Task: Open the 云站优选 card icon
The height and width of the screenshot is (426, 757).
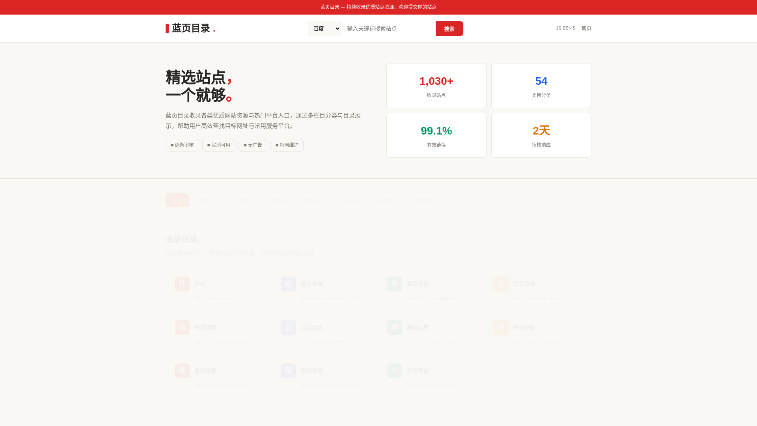Action: click(289, 327)
